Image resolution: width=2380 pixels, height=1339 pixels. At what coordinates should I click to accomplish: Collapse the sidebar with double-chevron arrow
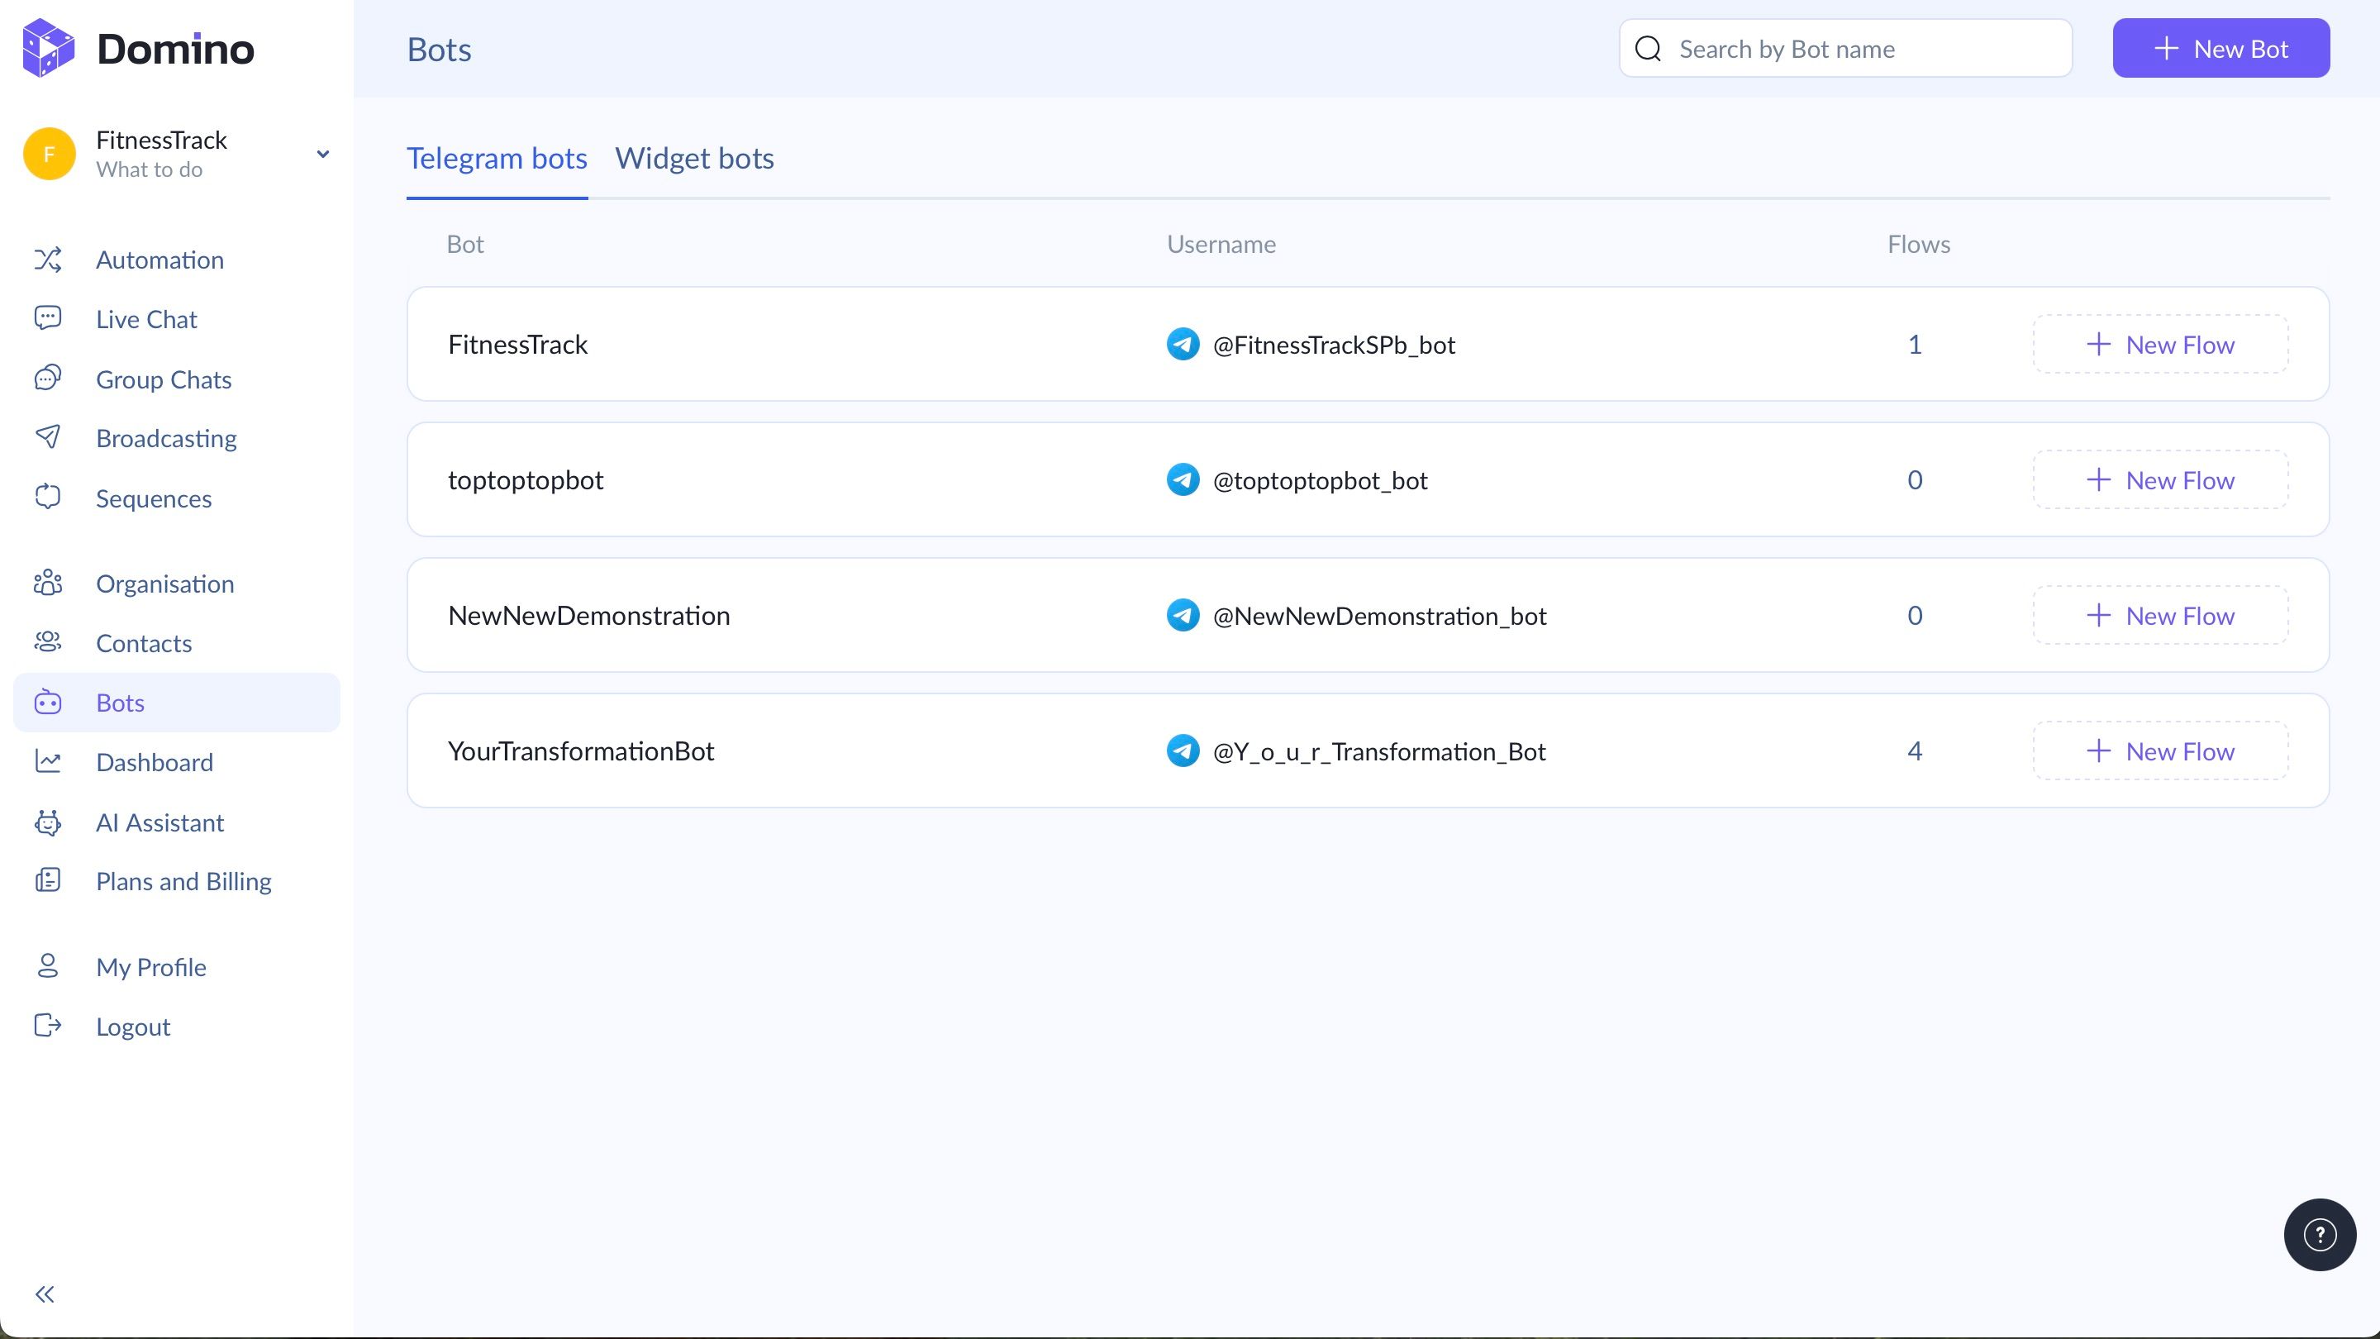[45, 1294]
